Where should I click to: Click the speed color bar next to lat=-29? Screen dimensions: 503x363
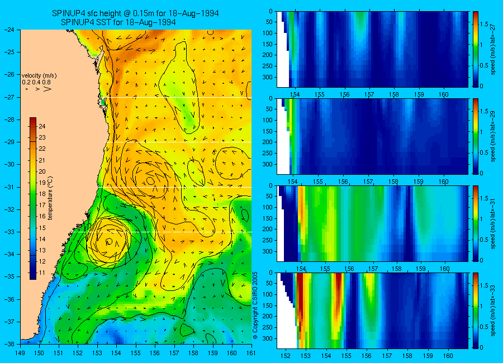click(476, 136)
